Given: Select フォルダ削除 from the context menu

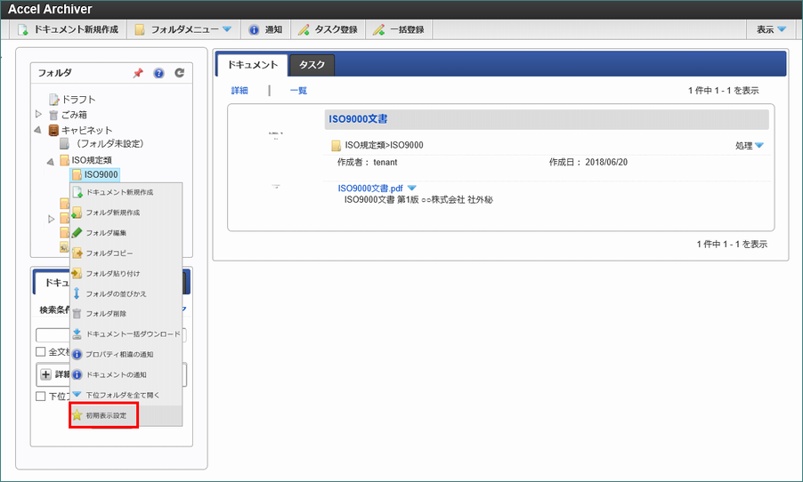Looking at the screenshot, I should coord(105,313).
